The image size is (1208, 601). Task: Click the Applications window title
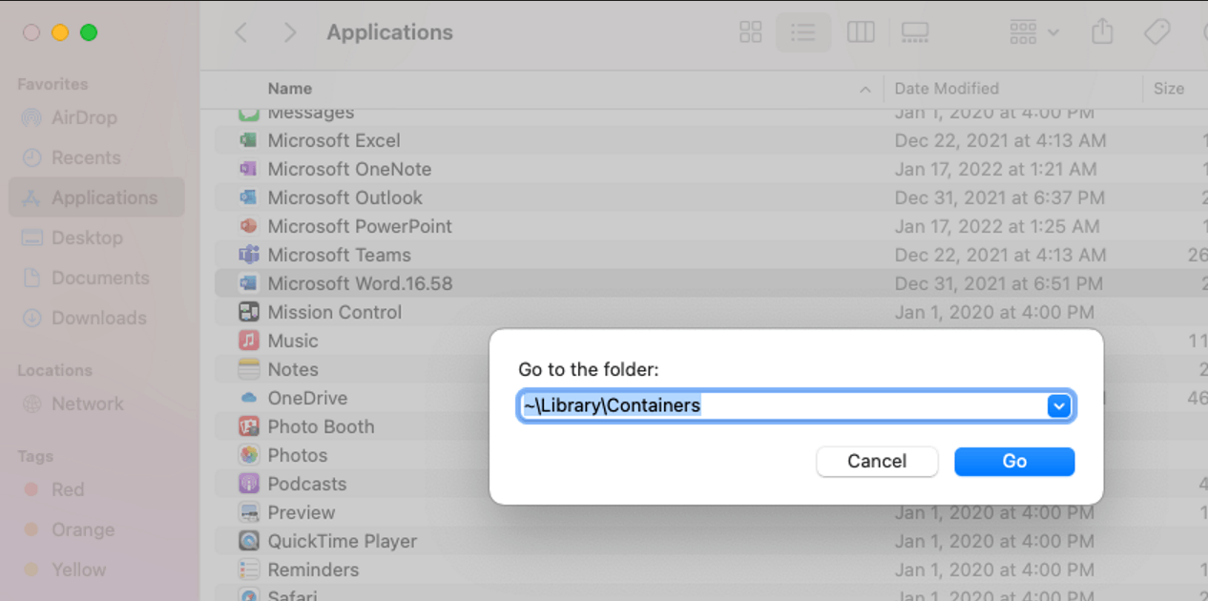[x=389, y=32]
